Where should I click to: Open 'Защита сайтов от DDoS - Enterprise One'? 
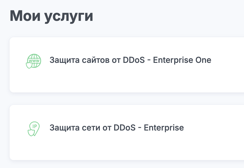click(x=130, y=60)
